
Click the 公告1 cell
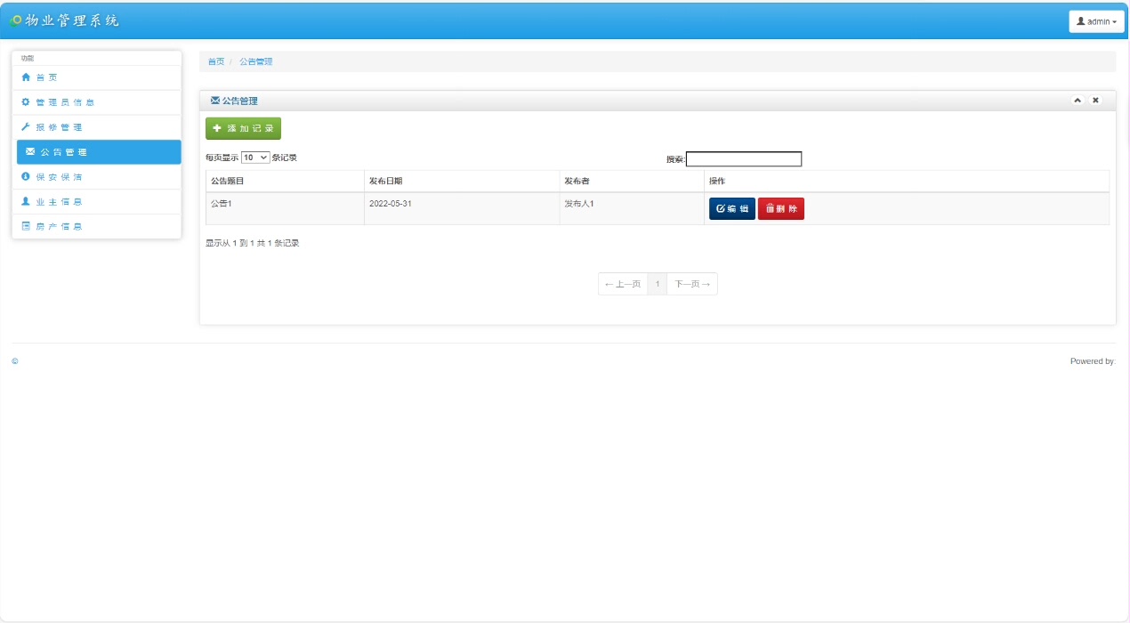285,208
